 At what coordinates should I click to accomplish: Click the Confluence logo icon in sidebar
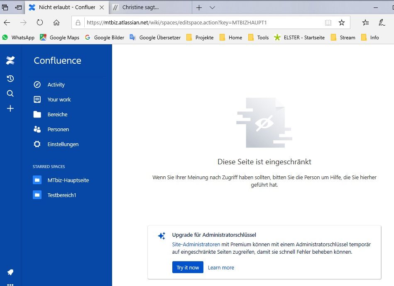pos(10,60)
